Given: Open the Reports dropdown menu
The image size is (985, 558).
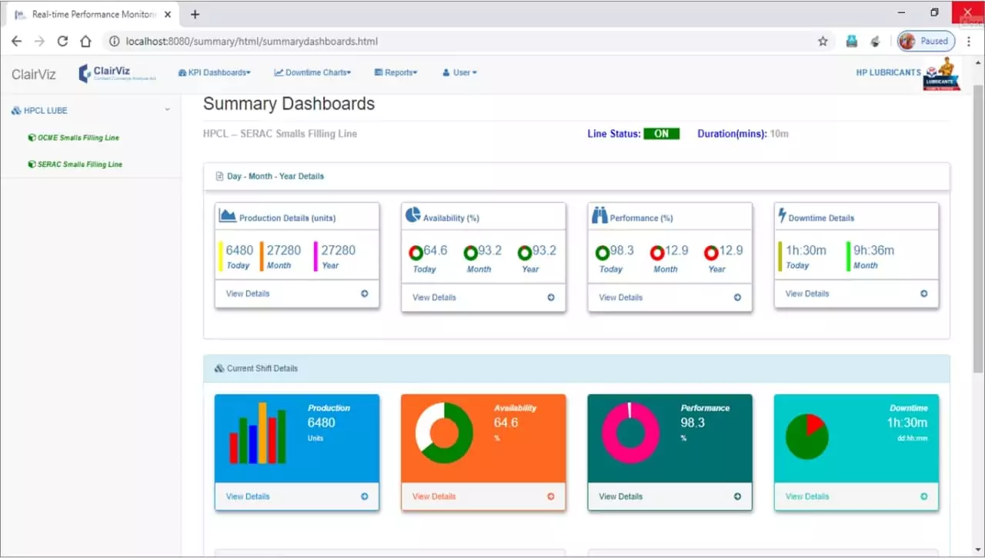Looking at the screenshot, I should point(396,72).
